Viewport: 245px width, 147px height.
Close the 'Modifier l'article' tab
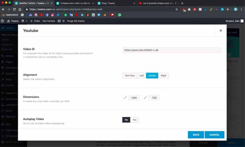(52, 3)
